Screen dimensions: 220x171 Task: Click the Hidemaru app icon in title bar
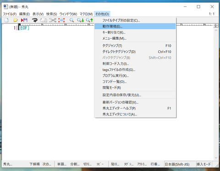click(x=5, y=7)
